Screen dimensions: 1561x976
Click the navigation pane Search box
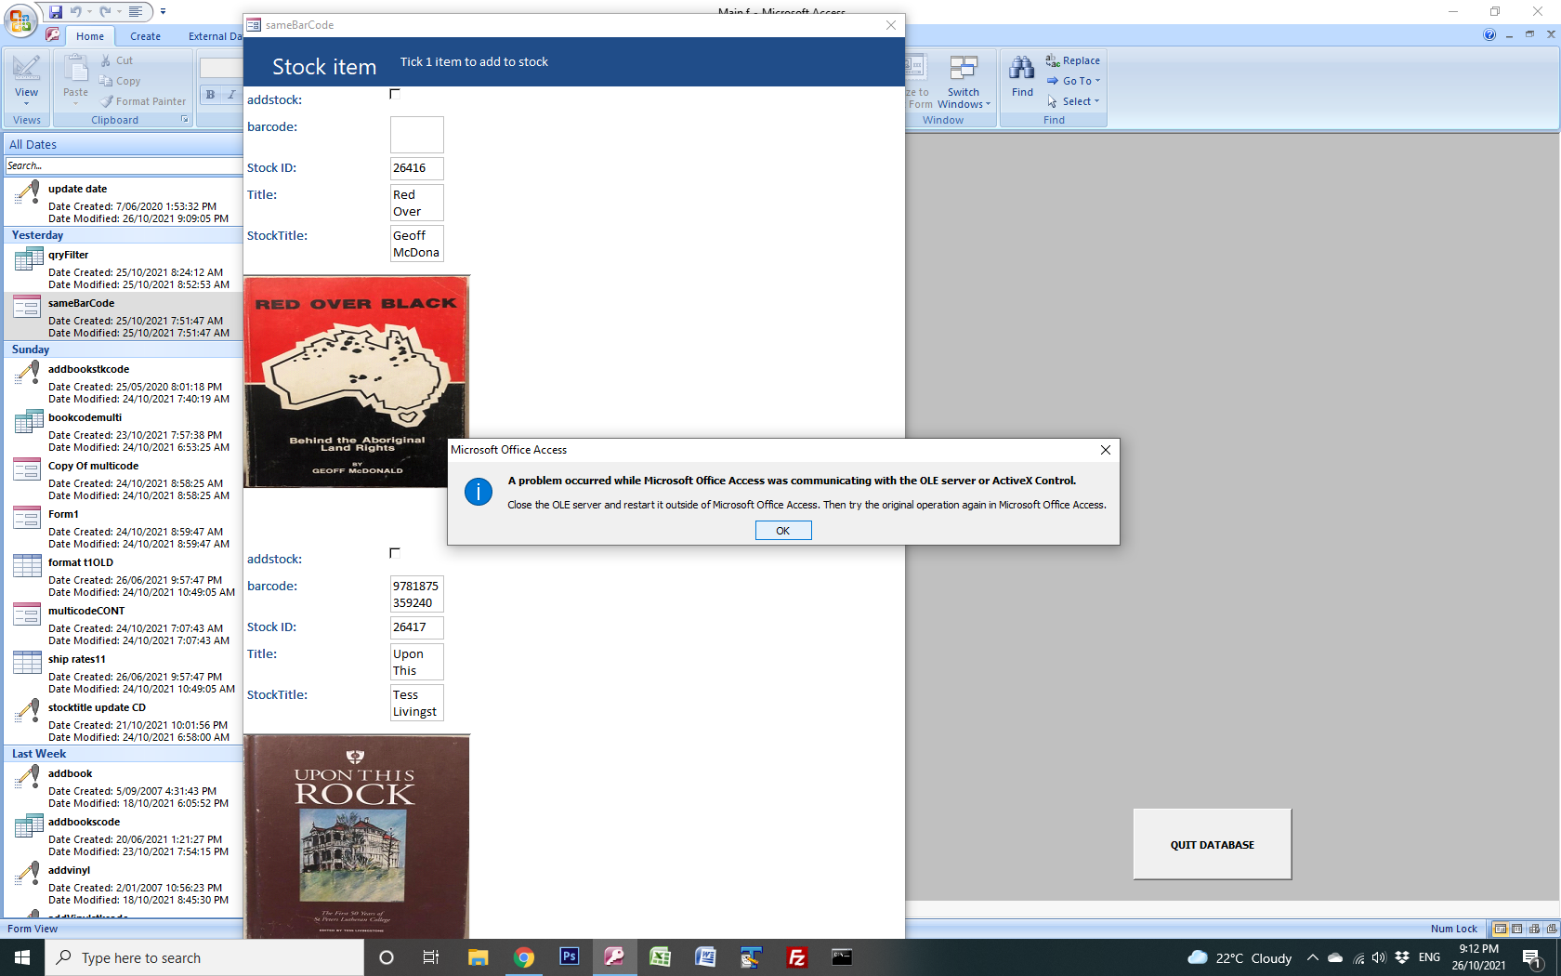pos(124,165)
